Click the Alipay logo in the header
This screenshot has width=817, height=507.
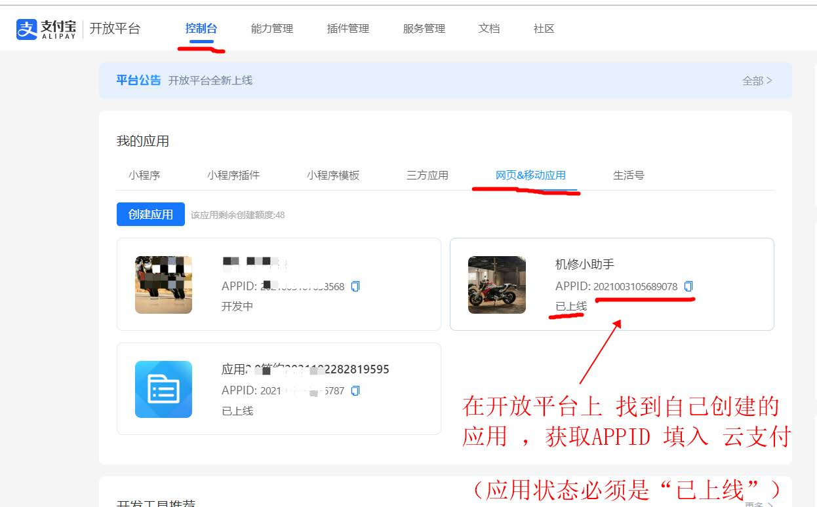click(x=46, y=29)
